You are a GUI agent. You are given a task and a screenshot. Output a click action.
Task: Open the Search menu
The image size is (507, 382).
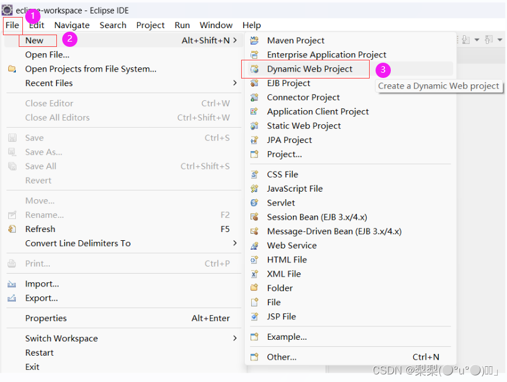tap(113, 25)
